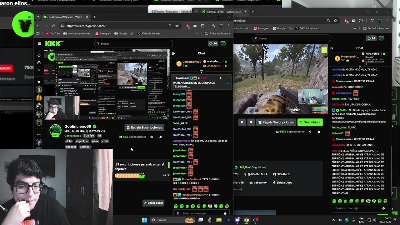Screen dimensions: 400x225
Task: Open Home icon in Kick left sidebar
Action: [x=39, y=55]
